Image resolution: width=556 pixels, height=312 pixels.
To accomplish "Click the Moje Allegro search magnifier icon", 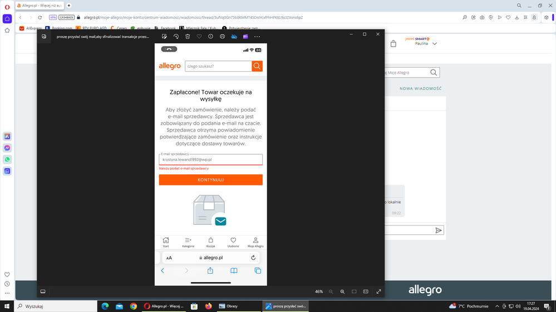I will (x=434, y=73).
